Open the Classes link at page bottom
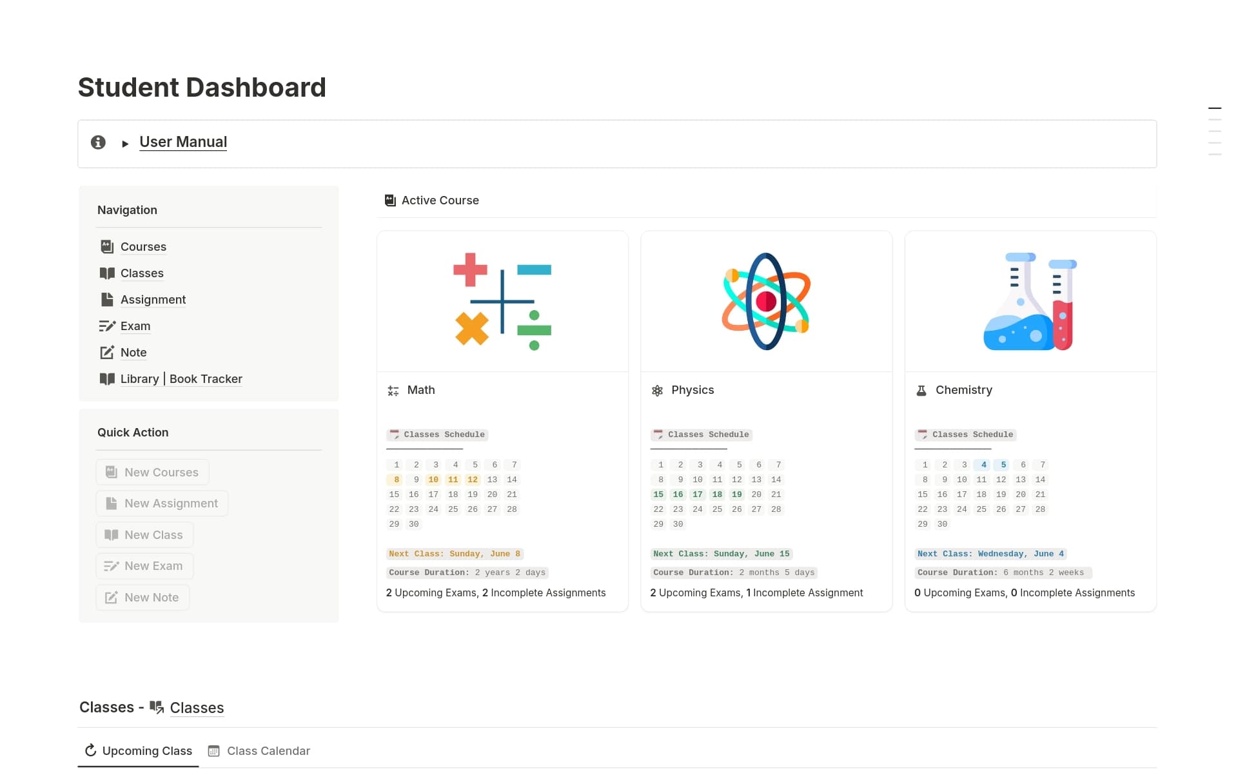 tap(197, 707)
